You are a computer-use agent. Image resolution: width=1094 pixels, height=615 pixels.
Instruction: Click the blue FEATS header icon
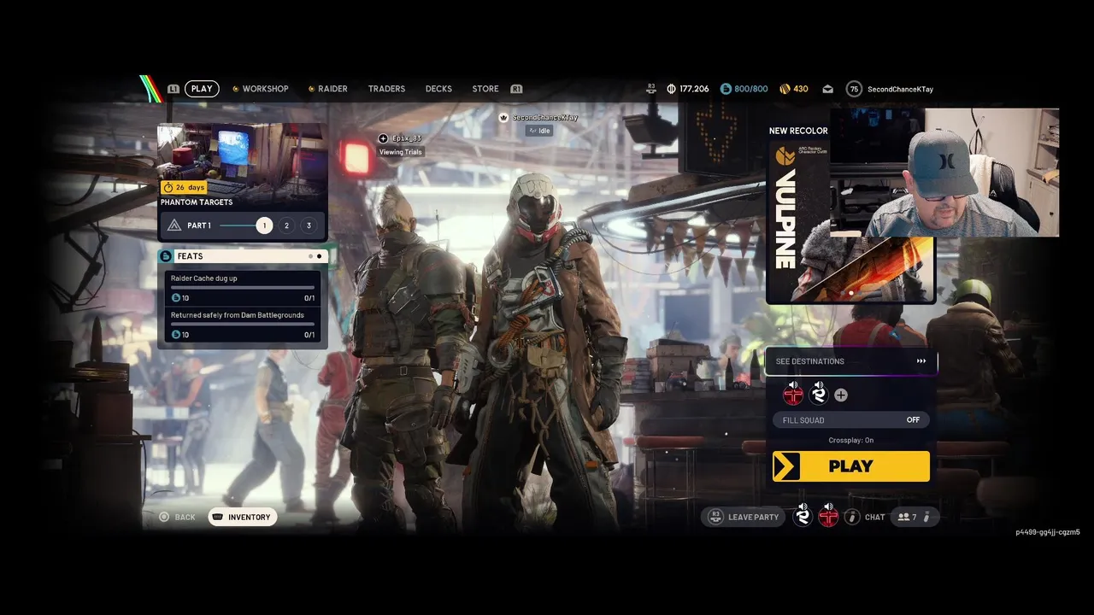click(x=166, y=256)
